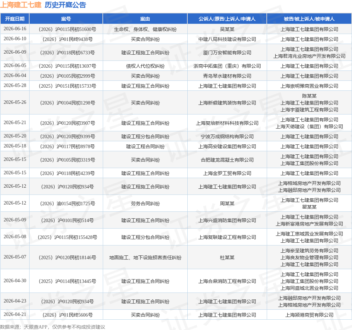This screenshot has width=352, height=330.
Task: Click the 被告/被上诉人/被申请人 header
Action: pos(309,19)
